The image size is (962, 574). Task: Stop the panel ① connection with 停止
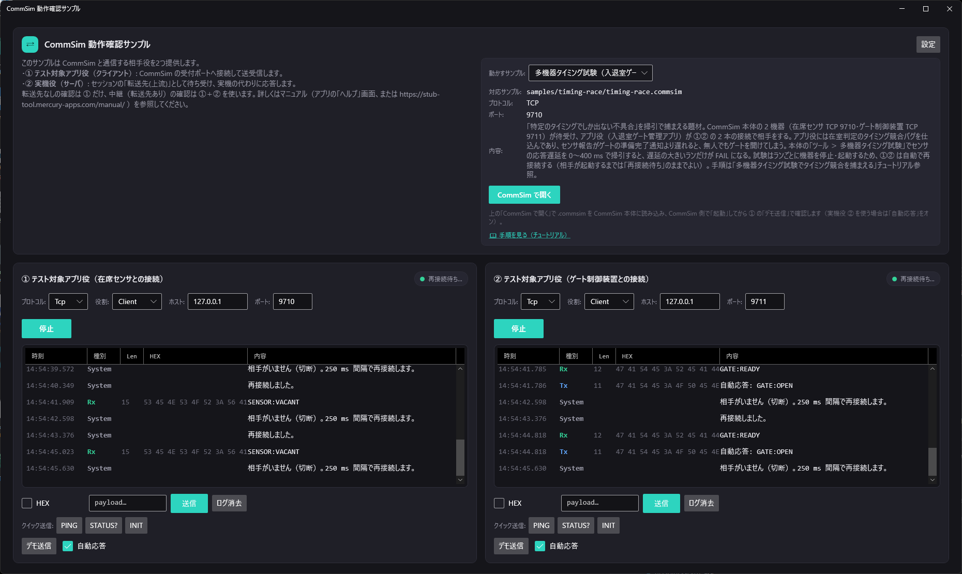click(x=47, y=329)
